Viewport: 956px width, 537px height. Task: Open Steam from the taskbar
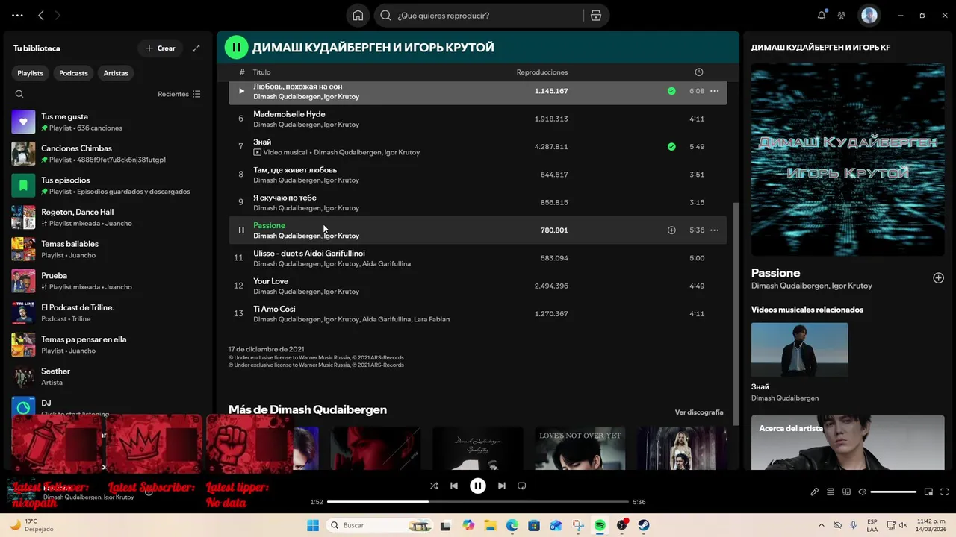[x=644, y=525]
